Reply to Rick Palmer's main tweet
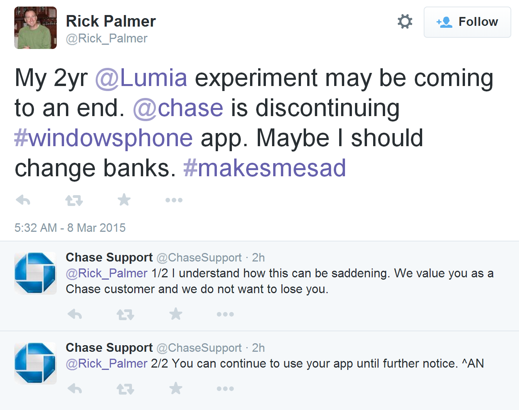This screenshot has height=410, width=519. (x=23, y=200)
